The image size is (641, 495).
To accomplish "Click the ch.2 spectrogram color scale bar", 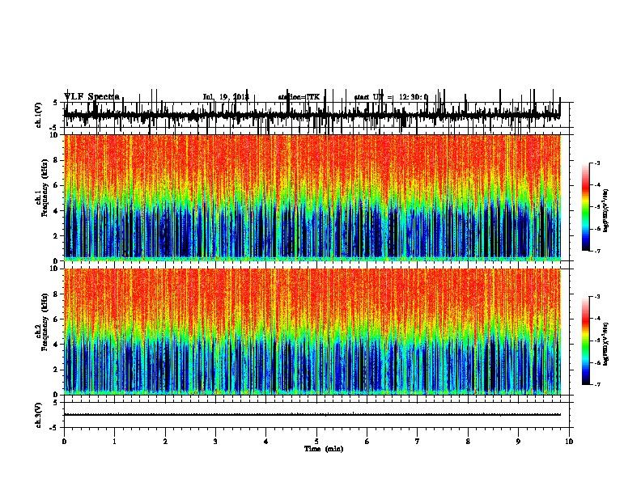I will [x=585, y=341].
